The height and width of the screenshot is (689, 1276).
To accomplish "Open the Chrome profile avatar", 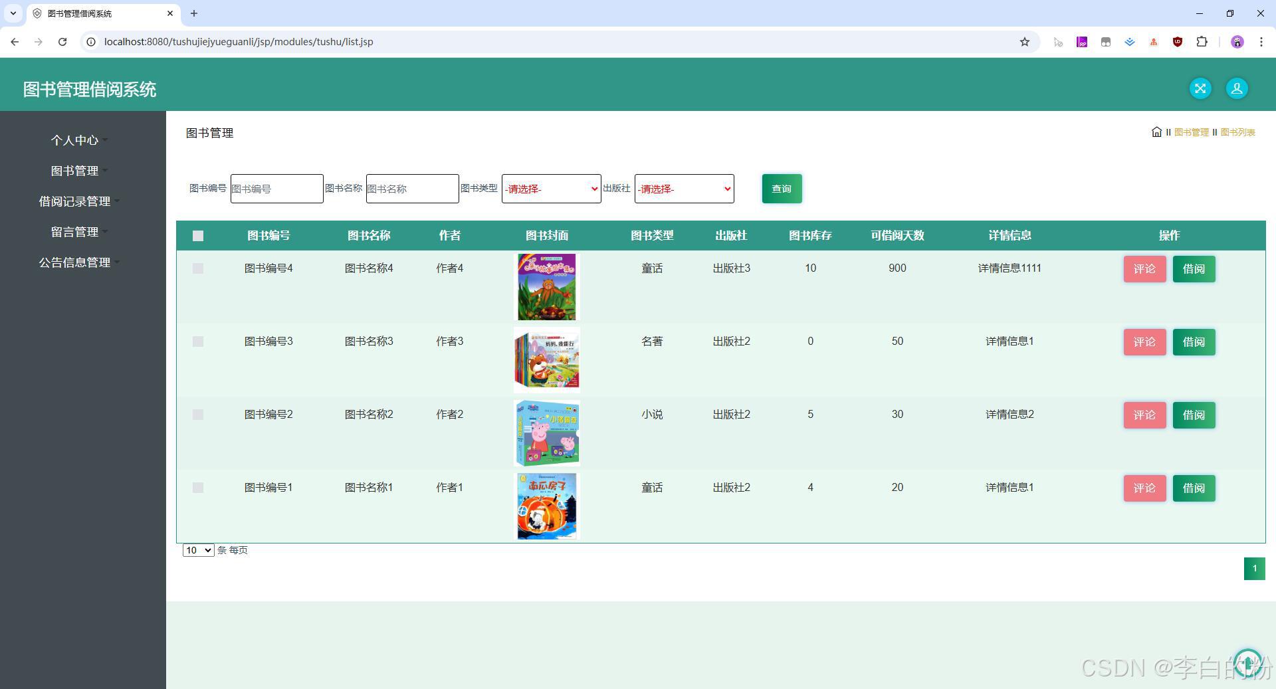I will (x=1237, y=42).
